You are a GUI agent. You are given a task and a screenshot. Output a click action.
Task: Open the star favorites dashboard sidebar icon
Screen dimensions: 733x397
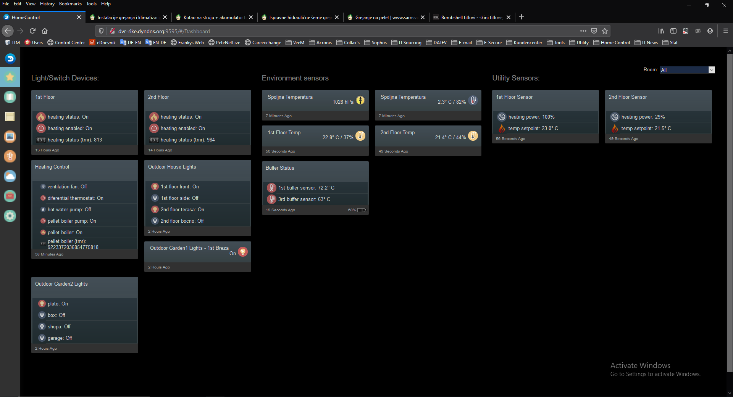coord(10,77)
